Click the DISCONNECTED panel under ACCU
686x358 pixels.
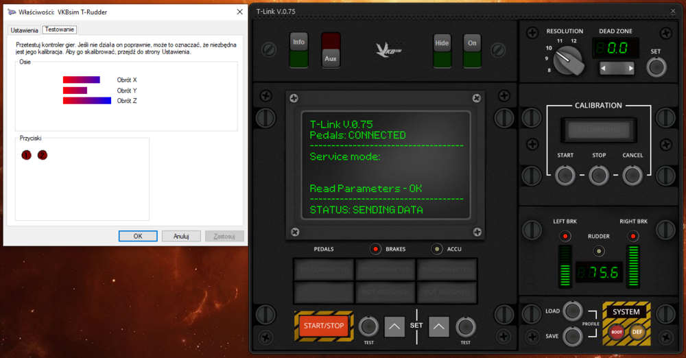pyautogui.click(x=447, y=270)
